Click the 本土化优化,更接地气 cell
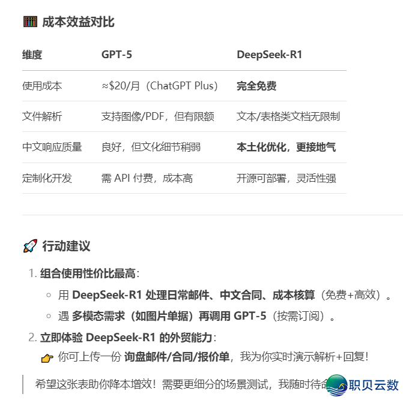The width and height of the screenshot is (403, 400). [286, 147]
